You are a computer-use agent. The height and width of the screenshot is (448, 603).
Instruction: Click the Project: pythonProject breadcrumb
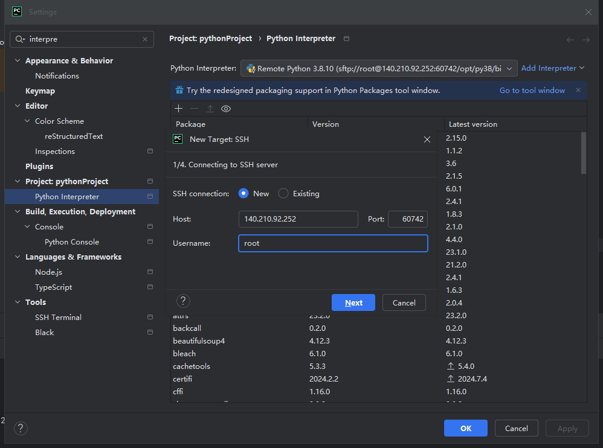211,39
